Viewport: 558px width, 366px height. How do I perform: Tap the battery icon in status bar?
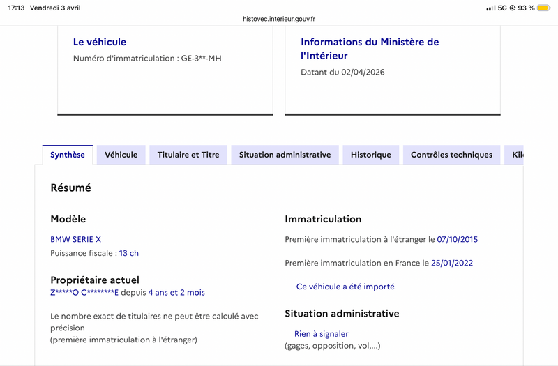(x=544, y=8)
